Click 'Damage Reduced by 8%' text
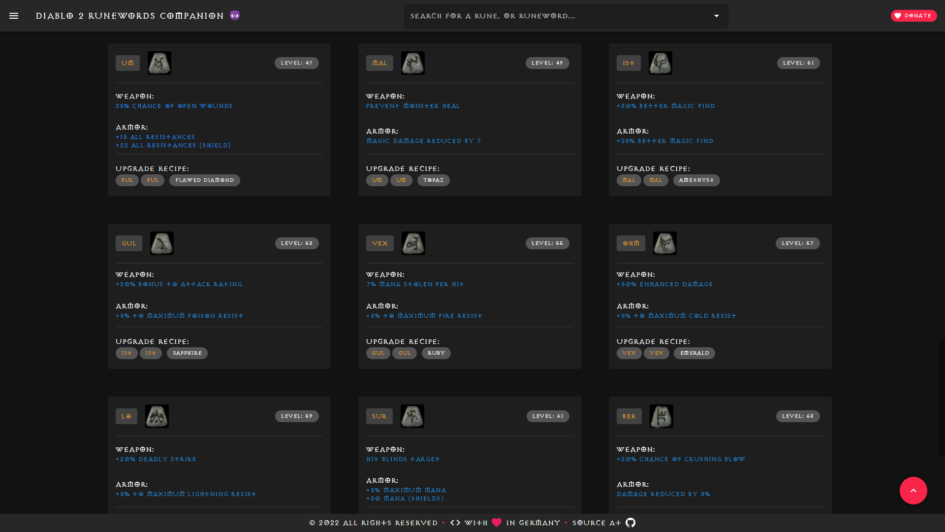Screen dimensions: 945x532 (x=663, y=494)
